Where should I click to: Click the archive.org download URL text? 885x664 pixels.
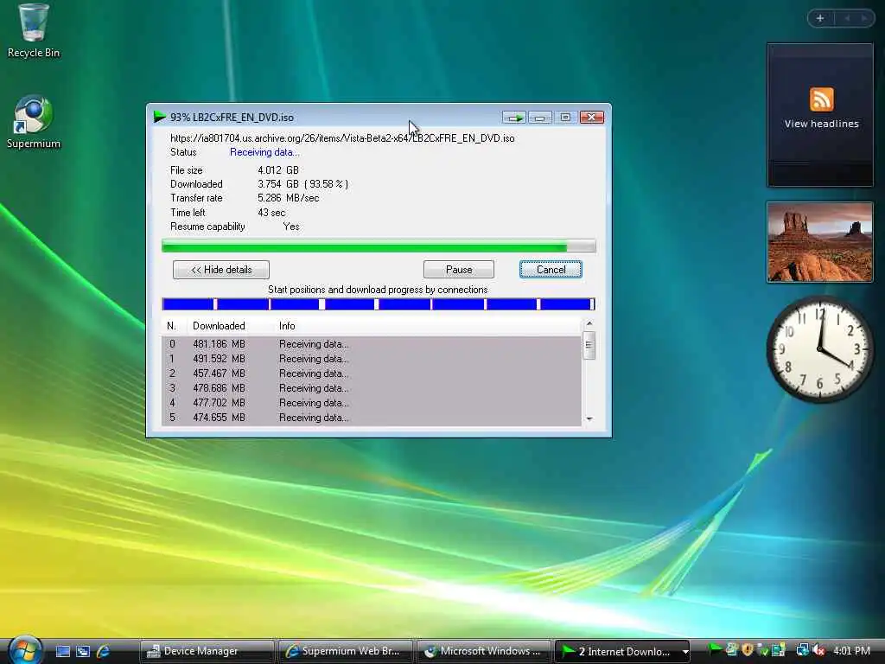point(342,138)
